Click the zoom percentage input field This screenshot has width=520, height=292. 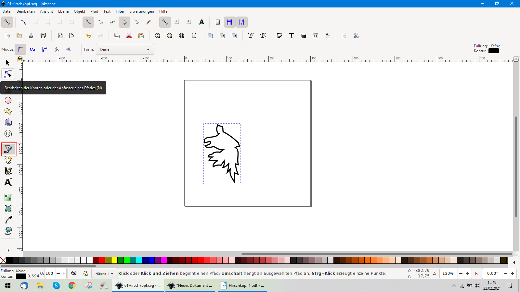(448, 274)
